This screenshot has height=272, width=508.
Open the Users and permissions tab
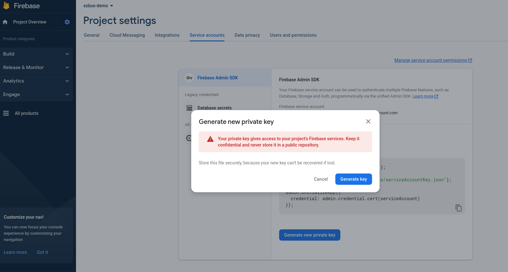(x=293, y=35)
